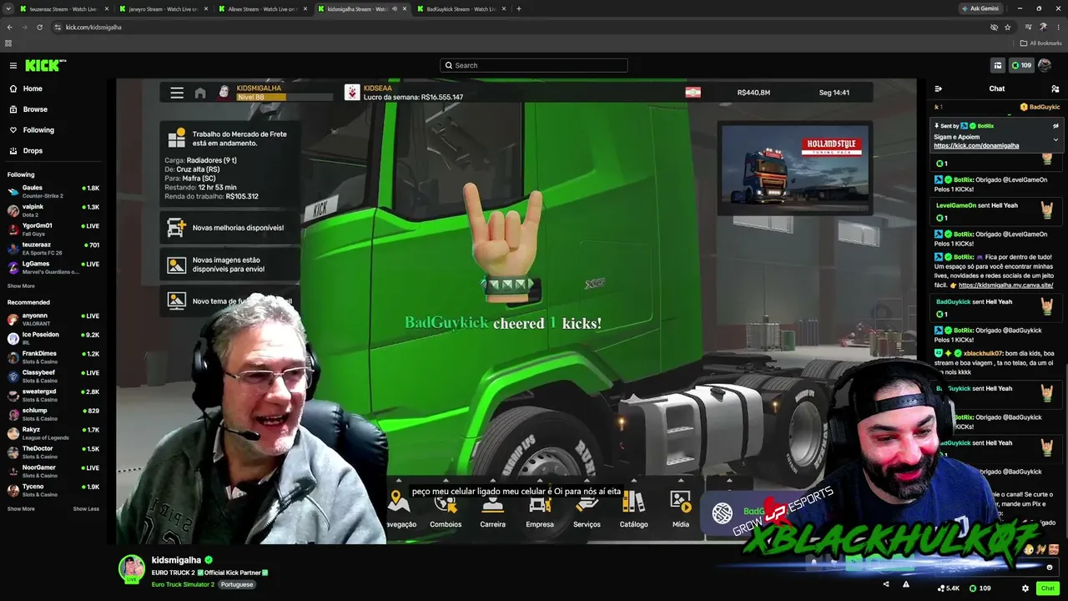Bookmark this page with the star
The height and width of the screenshot is (601, 1068).
(x=1008, y=27)
